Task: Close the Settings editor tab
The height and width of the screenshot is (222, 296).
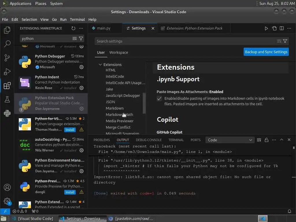Action: (153, 28)
